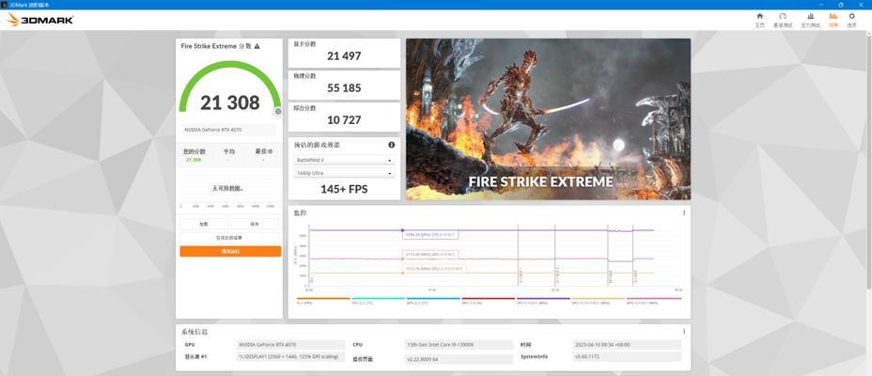Click the 145+ FPS estimate
This screenshot has width=872, height=376.
click(x=344, y=189)
